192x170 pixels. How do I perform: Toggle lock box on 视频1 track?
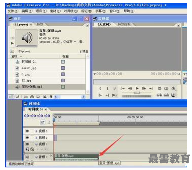coord(32,144)
